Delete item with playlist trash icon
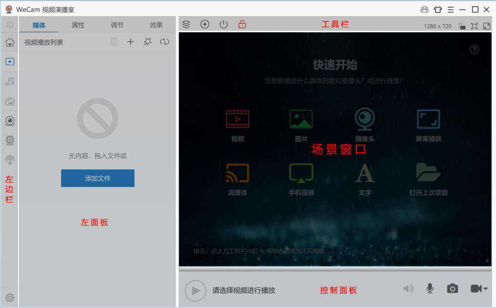This screenshot has height=308, width=496. [x=114, y=42]
